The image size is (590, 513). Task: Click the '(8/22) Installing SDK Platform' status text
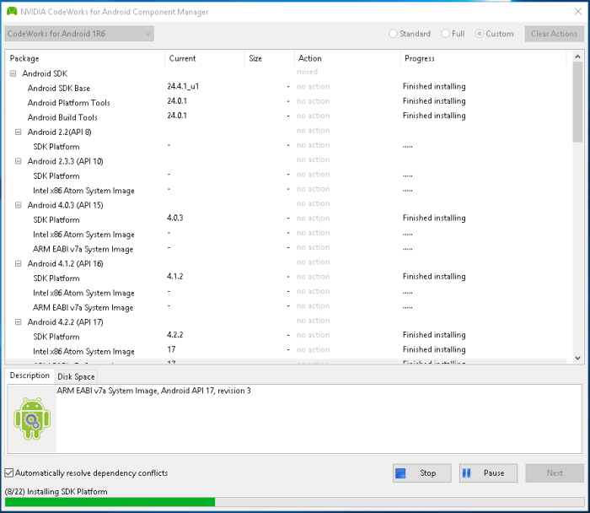tap(56, 492)
